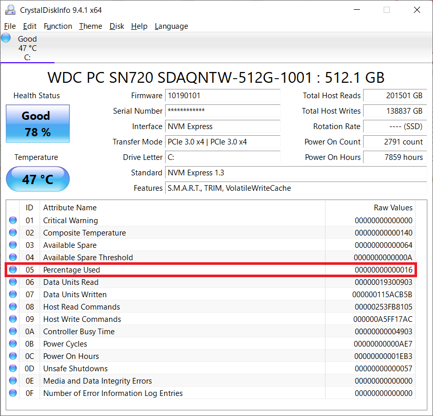
Task: Expand the Help menu
Action: [x=139, y=26]
